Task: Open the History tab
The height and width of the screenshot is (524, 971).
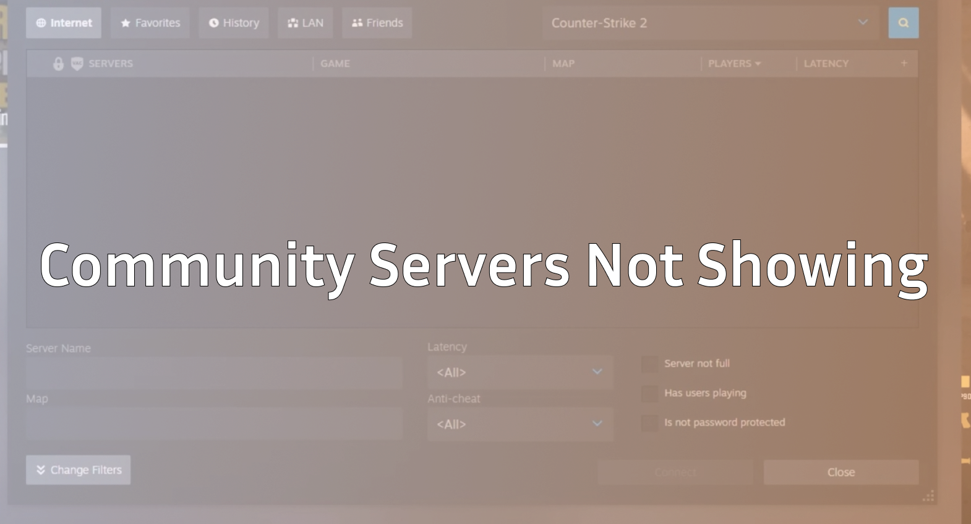Action: click(234, 23)
